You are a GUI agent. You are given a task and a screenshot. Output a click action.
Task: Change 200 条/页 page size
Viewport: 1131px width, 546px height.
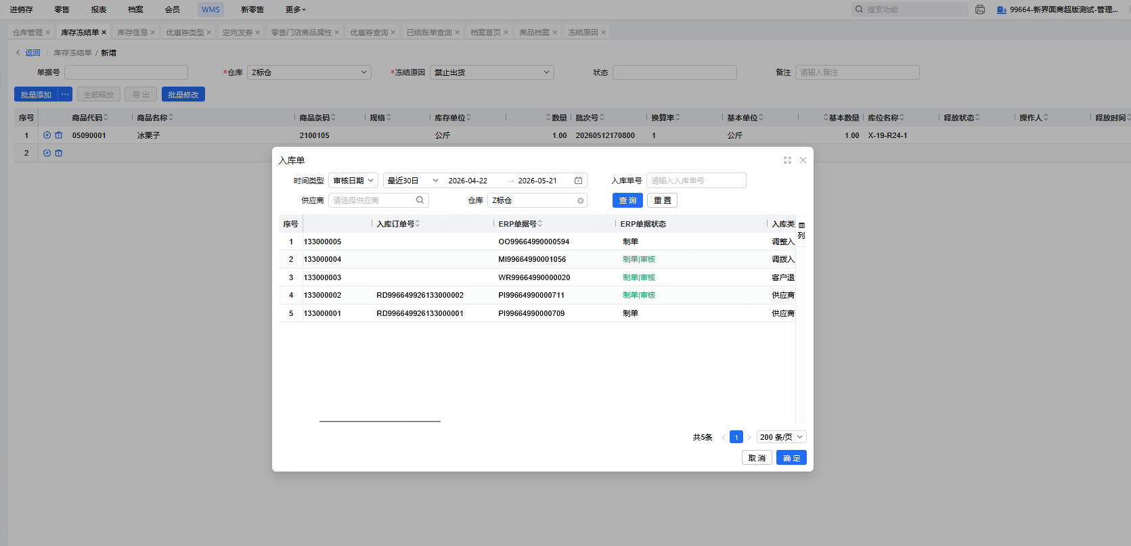point(781,437)
